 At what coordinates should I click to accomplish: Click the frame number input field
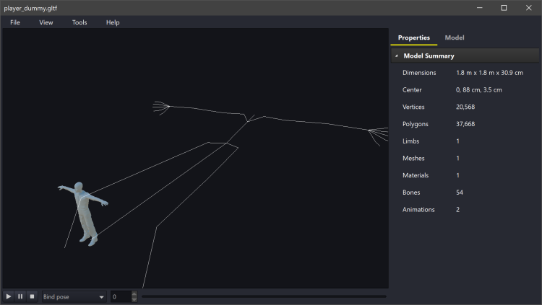[x=120, y=296]
